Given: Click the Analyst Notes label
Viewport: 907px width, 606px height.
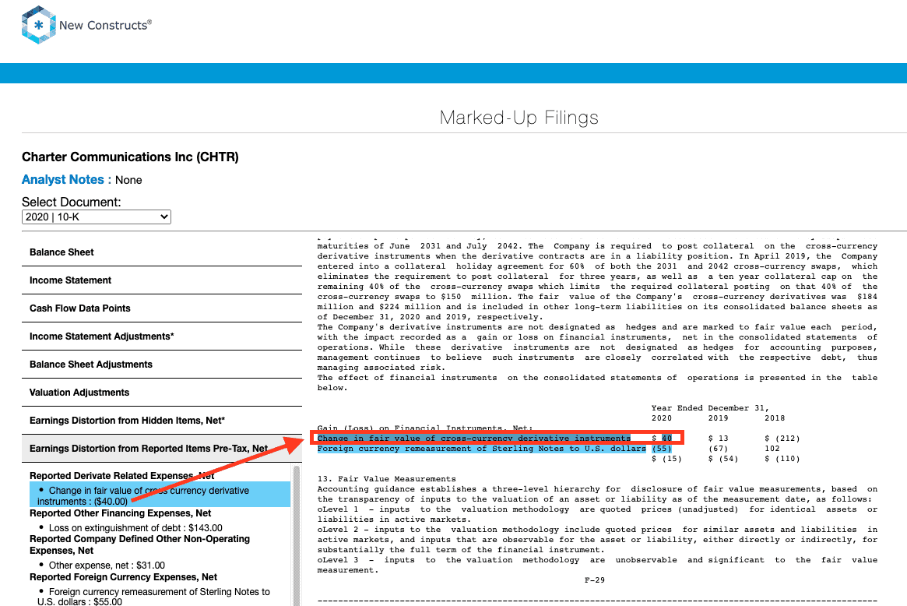Looking at the screenshot, I should (x=66, y=180).
